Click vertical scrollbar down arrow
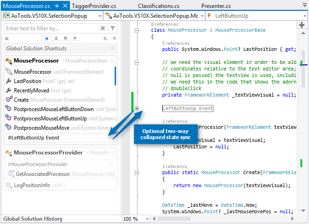Viewport: 309px width, 224px height. 303,211
